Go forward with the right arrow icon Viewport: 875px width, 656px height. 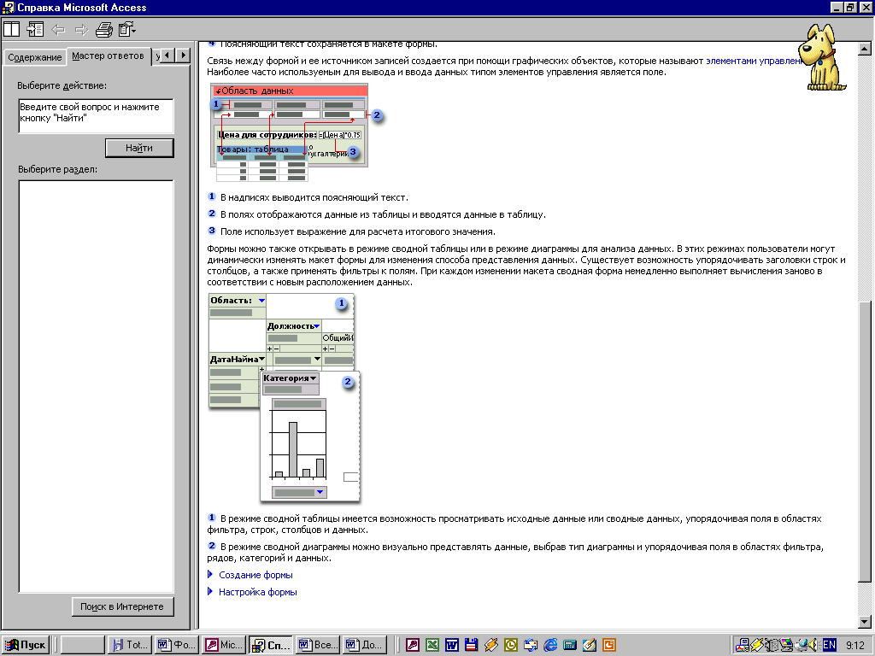81,30
